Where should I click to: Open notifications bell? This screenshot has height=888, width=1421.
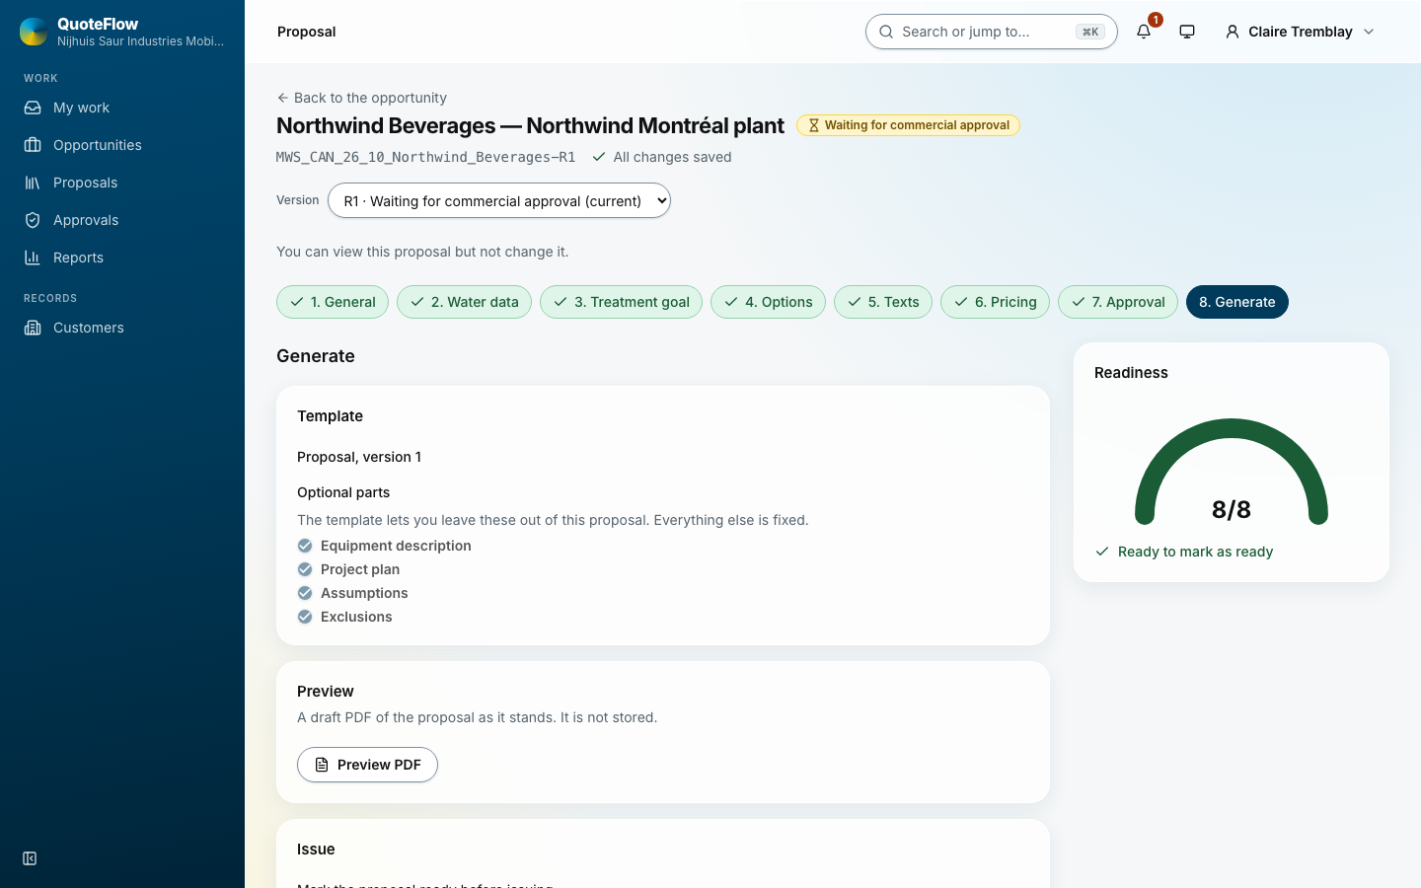[1144, 32]
